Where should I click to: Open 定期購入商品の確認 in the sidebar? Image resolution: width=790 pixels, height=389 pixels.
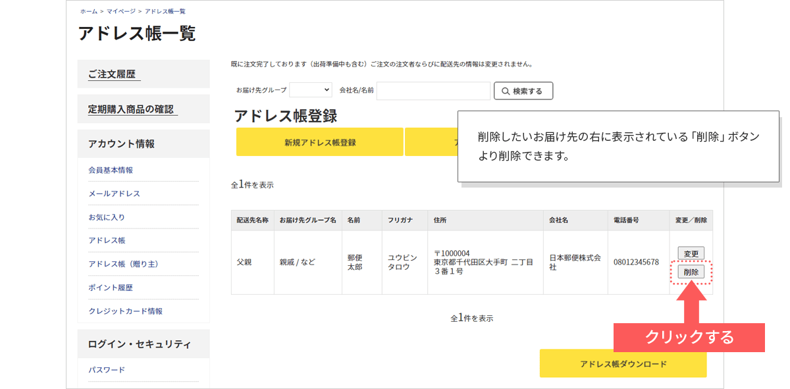tap(131, 109)
